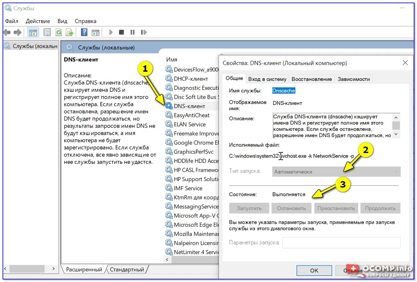Screen dimensions: 417x282
Task: Switch to the Восстановление tab
Action: 312,79
